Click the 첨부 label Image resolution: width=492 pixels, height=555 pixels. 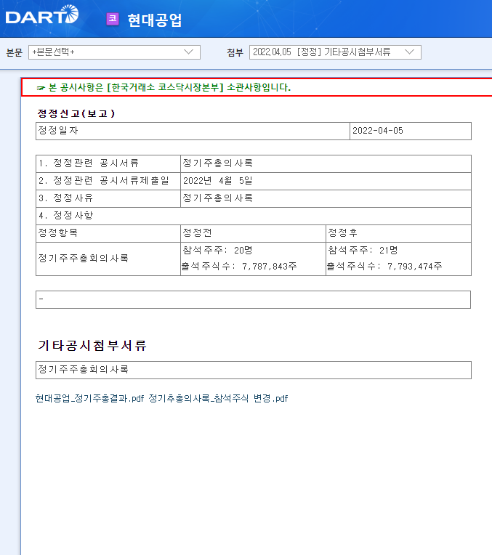[235, 52]
